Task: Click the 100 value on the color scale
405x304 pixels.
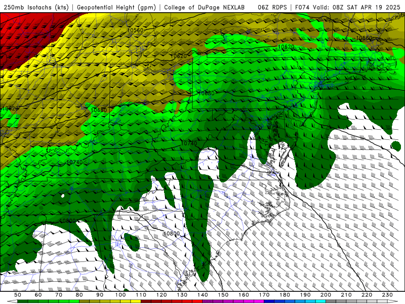Action: pyautogui.click(x=120, y=295)
